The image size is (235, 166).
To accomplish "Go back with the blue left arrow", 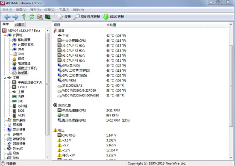I will click(7, 17).
